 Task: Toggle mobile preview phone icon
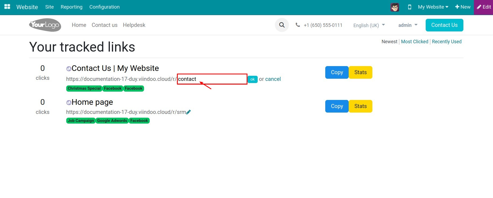coord(410,7)
